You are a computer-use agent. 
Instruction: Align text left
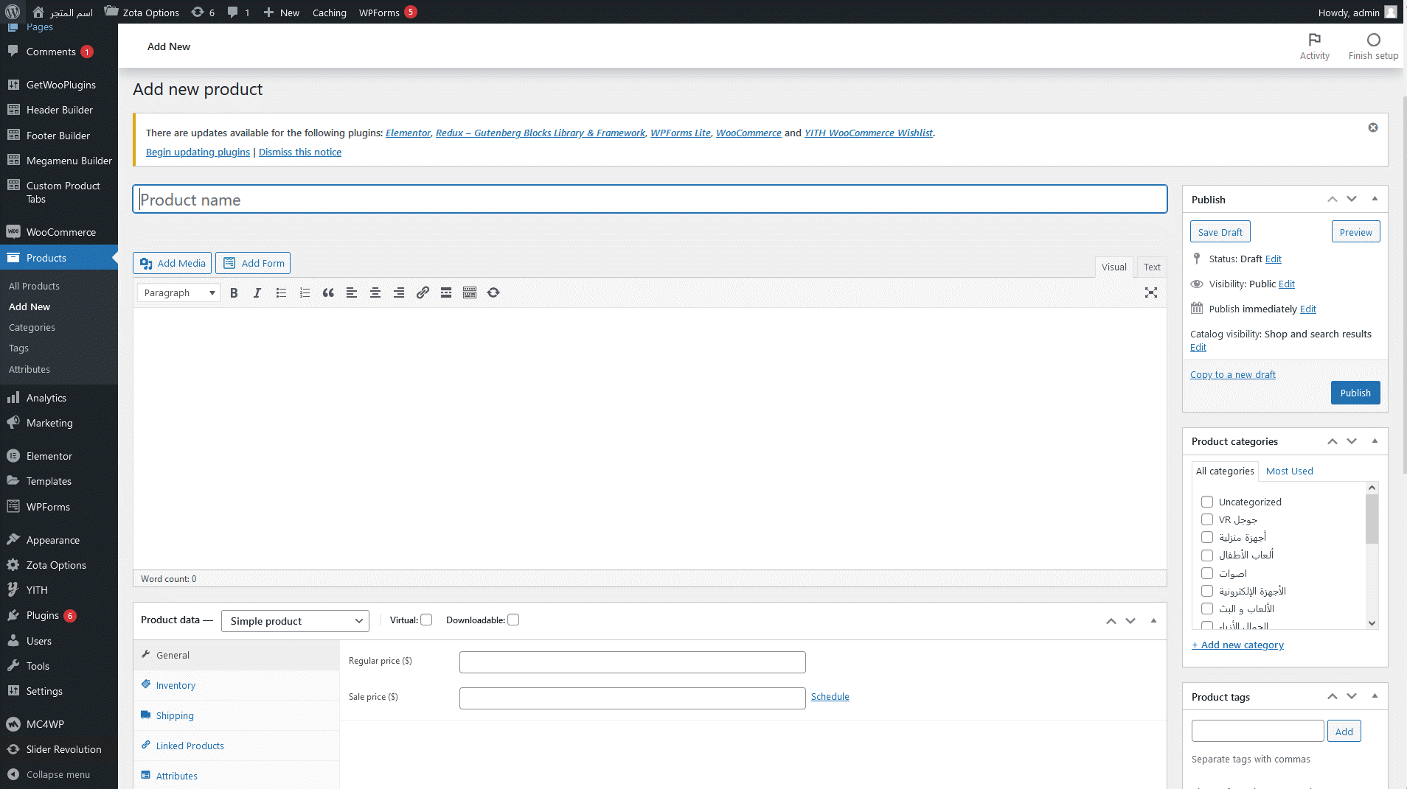click(x=352, y=292)
